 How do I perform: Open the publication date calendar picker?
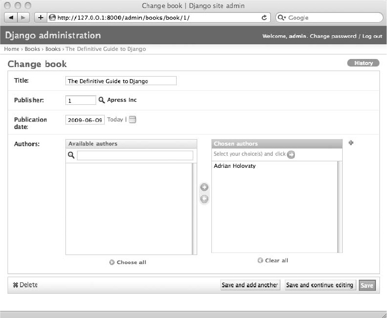coord(132,119)
